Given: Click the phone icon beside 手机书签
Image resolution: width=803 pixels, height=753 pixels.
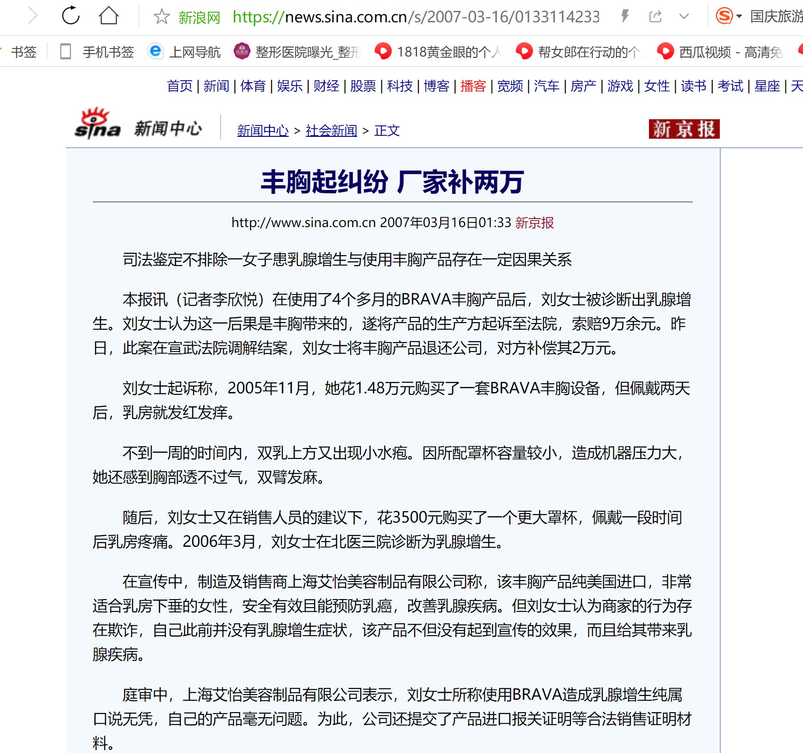Looking at the screenshot, I should 66,51.
